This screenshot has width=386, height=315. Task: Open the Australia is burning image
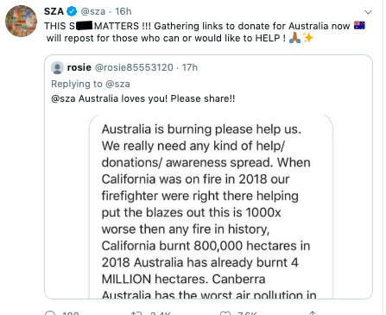(x=211, y=206)
